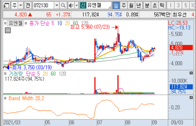Click the magnifier search icon
The width and height of the screenshot is (196, 126).
tap(63, 5)
